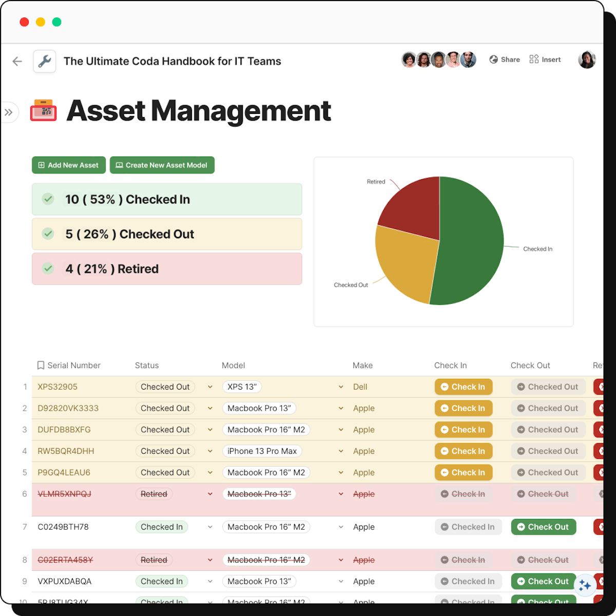Open the Share globe icon
The height and width of the screenshot is (616, 616).
tap(493, 60)
